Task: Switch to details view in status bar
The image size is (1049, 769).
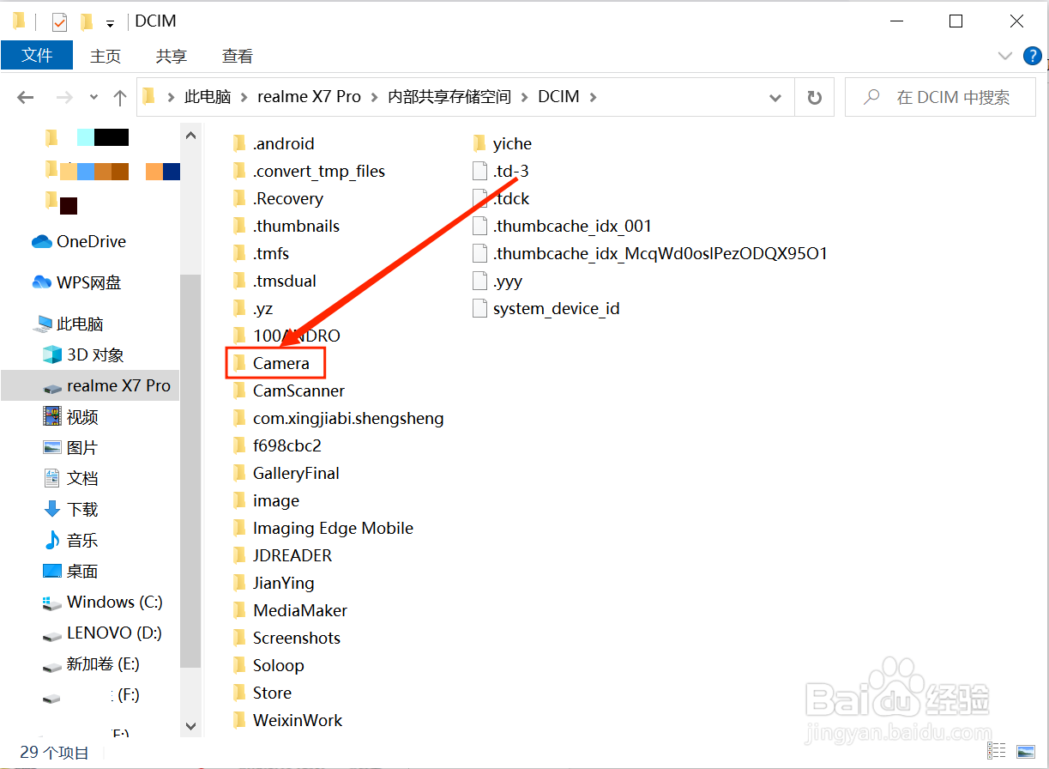Action: click(997, 752)
